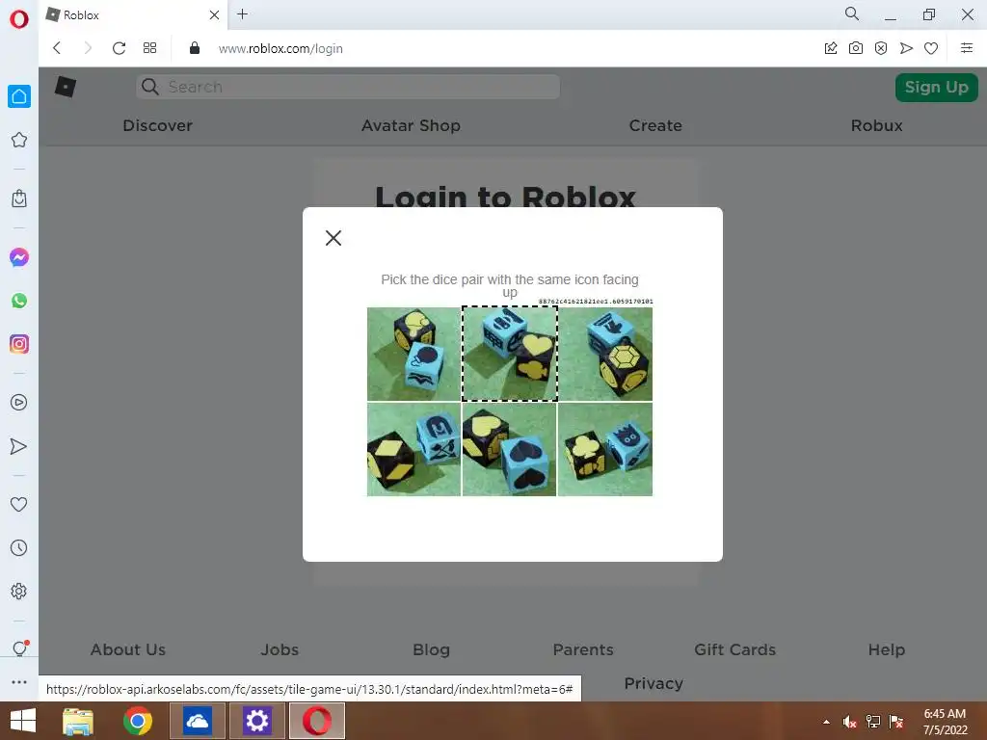Open the Create menu item
Screen dimensions: 987x740
click(x=655, y=125)
